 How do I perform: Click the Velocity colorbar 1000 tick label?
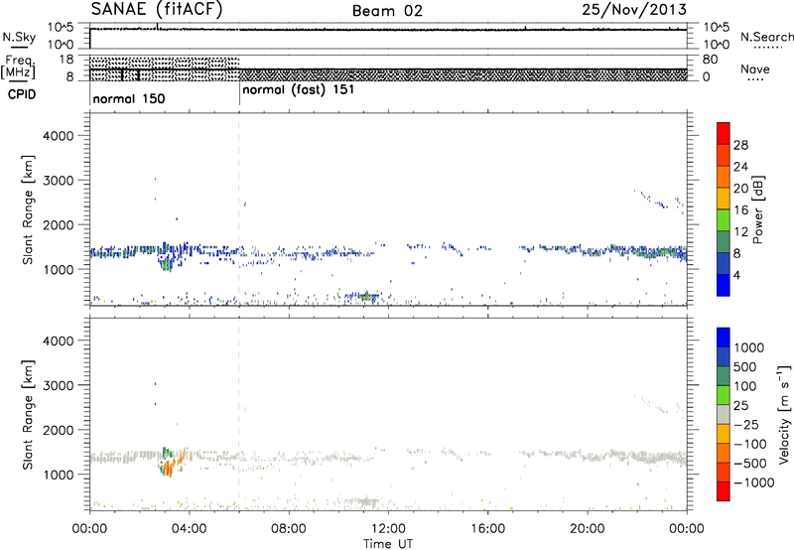749,347
